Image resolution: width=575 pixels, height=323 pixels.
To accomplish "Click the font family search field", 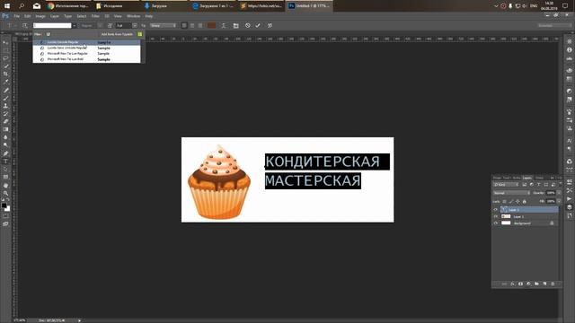I will click(x=52, y=26).
